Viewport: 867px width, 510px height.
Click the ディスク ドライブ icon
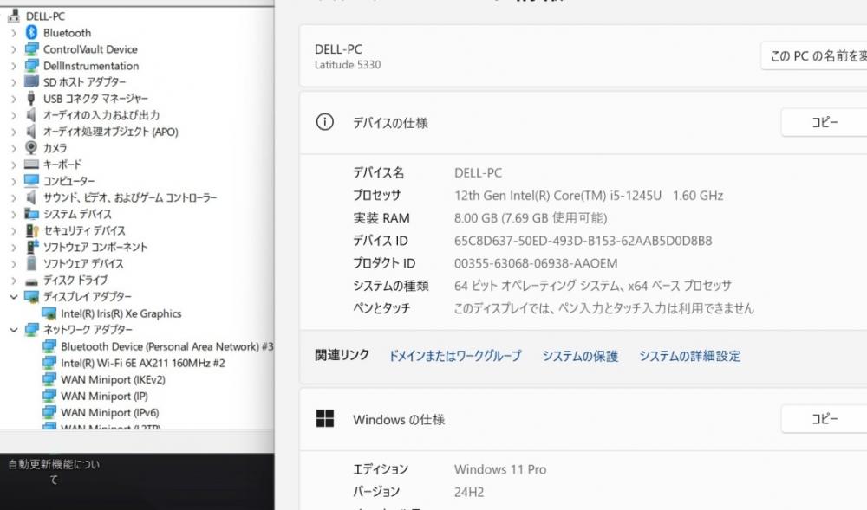pyautogui.click(x=31, y=281)
